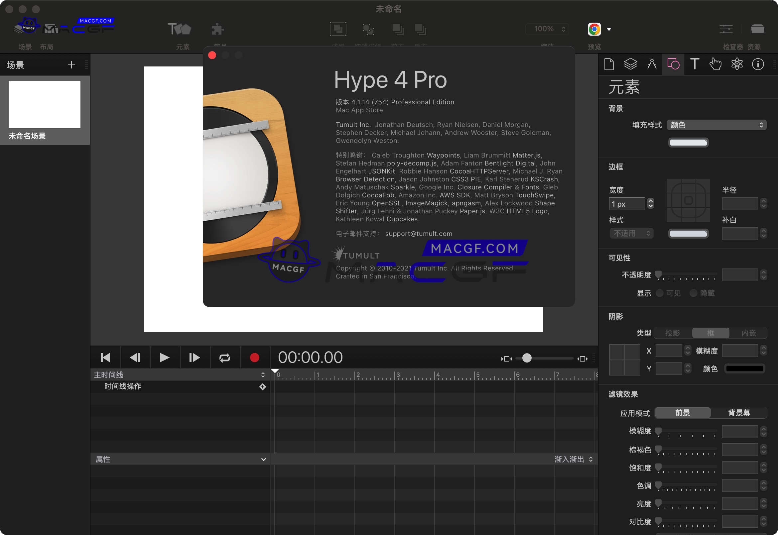Insert an element via 元素 toolbar icon
Screen dimensions: 778x535
180,29
